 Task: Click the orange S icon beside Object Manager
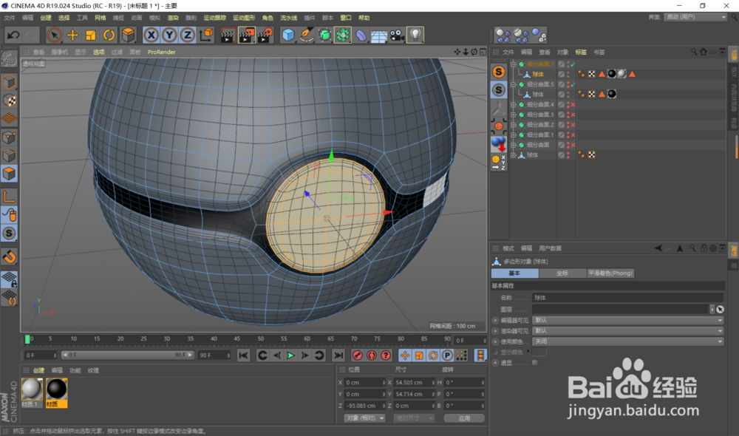(x=499, y=72)
